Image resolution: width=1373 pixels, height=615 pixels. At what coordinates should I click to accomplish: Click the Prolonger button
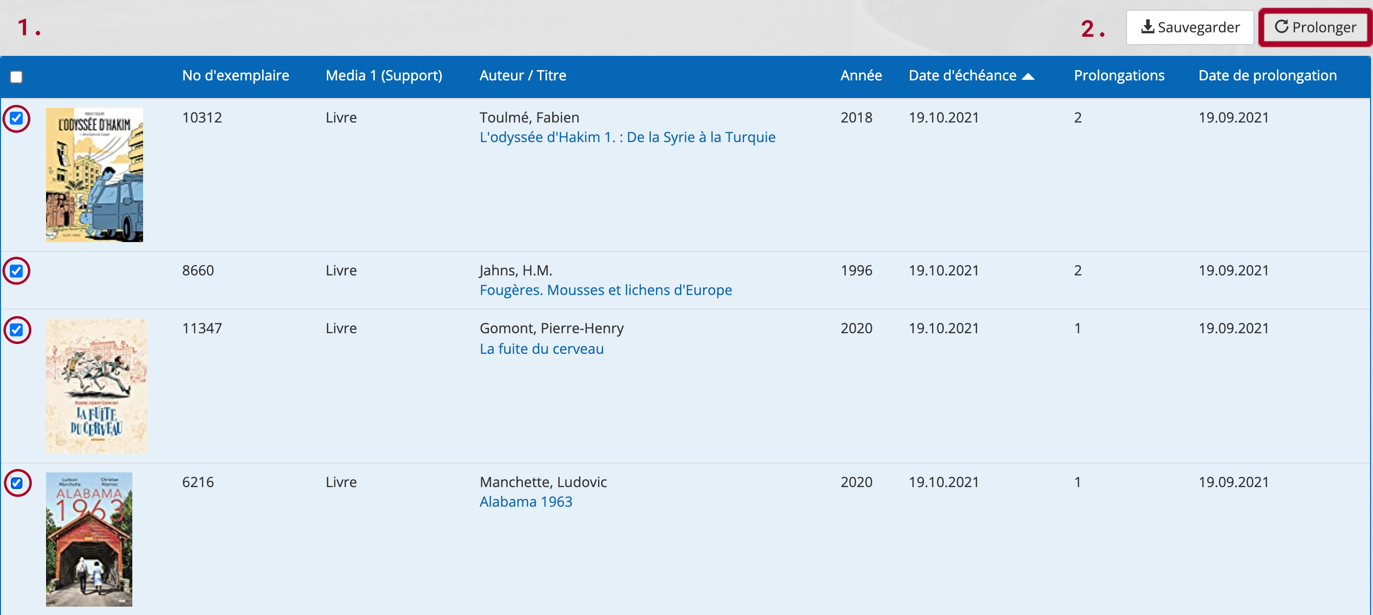[1315, 27]
